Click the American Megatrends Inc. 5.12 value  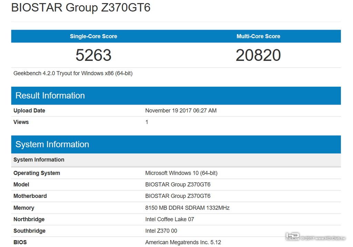coord(183,242)
